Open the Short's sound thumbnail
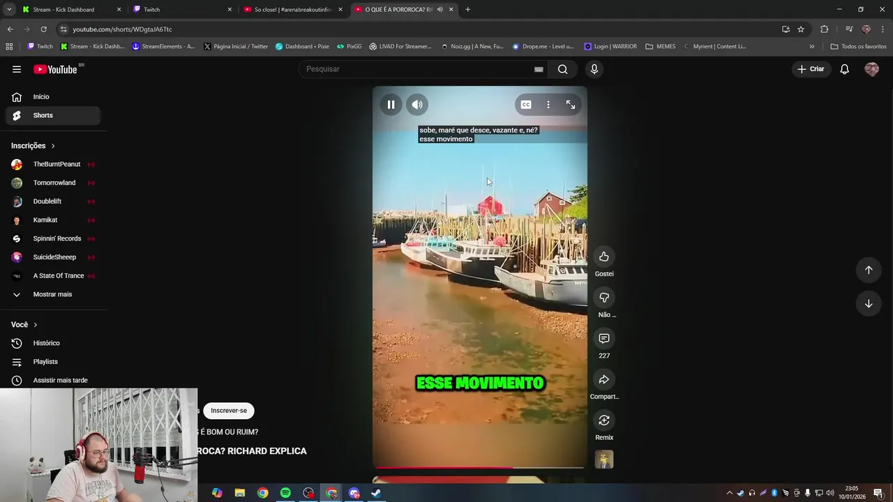893x502 pixels. 604,459
